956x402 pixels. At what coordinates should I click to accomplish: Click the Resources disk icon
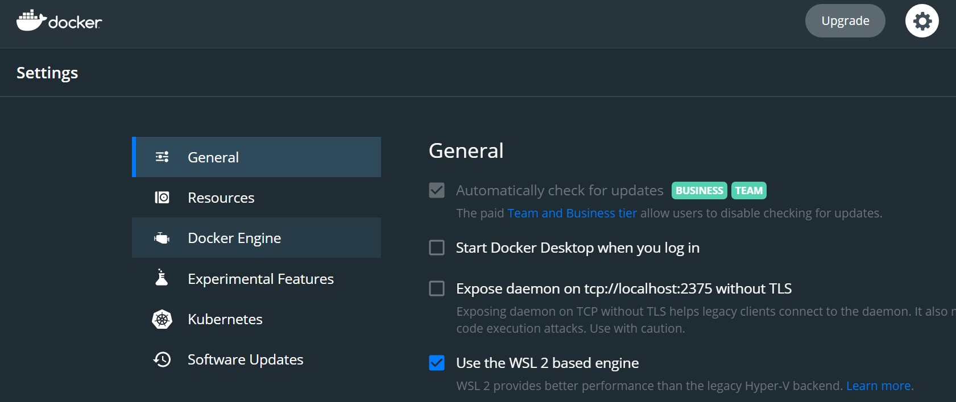pyautogui.click(x=162, y=198)
